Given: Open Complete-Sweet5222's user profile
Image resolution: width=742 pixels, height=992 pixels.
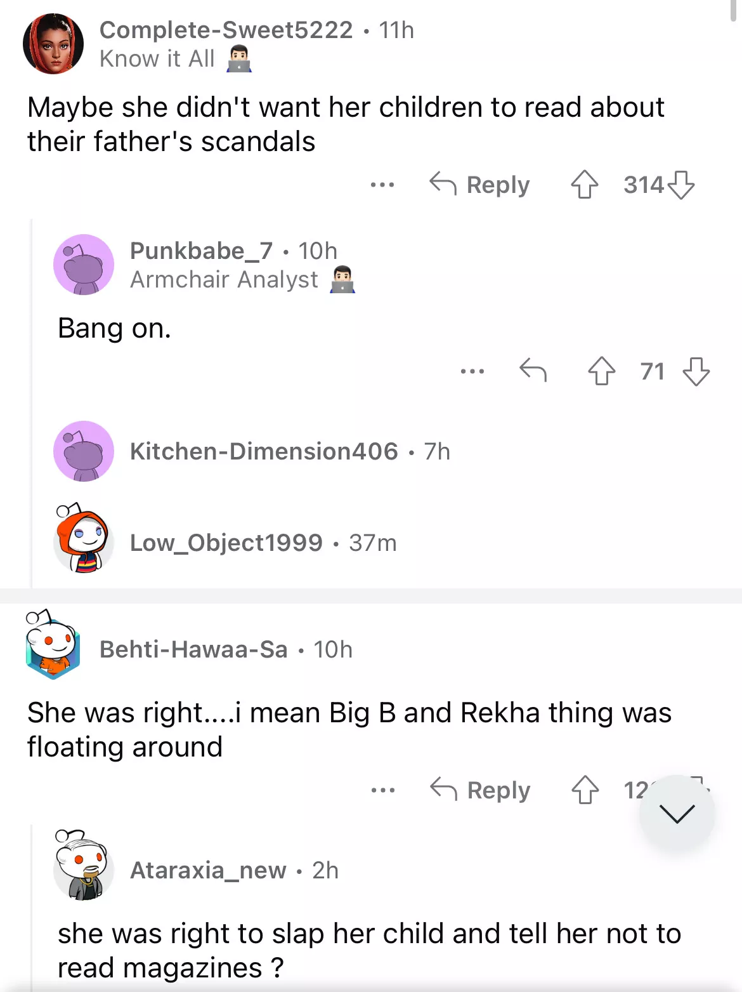Looking at the screenshot, I should [x=226, y=30].
